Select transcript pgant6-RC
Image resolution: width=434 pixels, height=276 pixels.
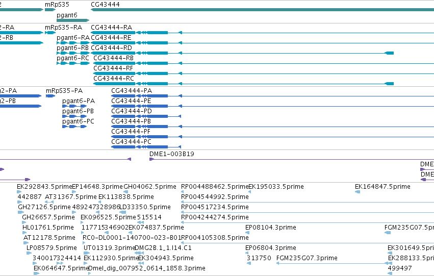click(73, 58)
